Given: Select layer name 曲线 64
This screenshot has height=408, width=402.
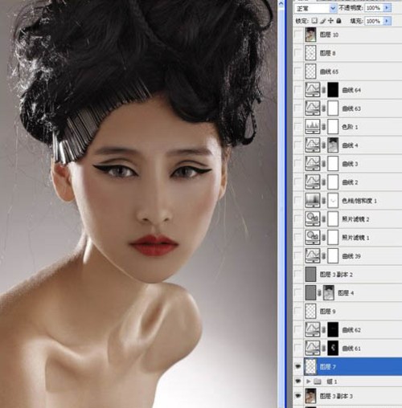Looking at the screenshot, I should [351, 90].
